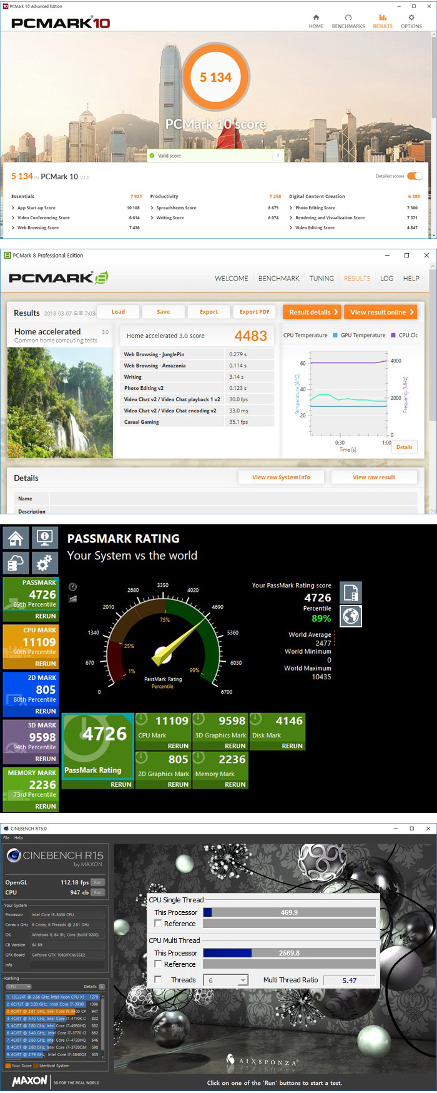Click PassMark world globe icon
The height and width of the screenshot is (1093, 437).
(x=351, y=616)
